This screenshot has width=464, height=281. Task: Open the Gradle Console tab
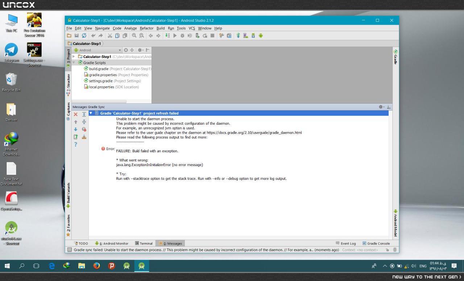(376, 243)
